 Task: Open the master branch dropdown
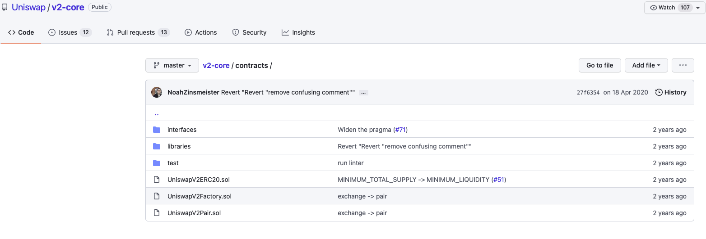pyautogui.click(x=172, y=65)
